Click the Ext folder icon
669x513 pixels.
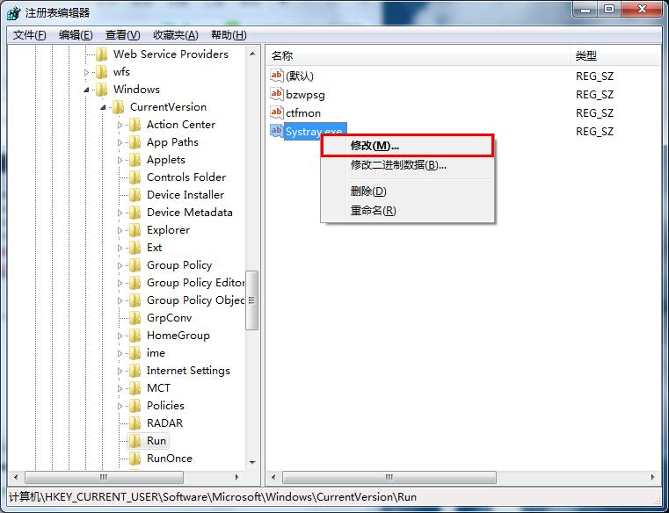[135, 248]
